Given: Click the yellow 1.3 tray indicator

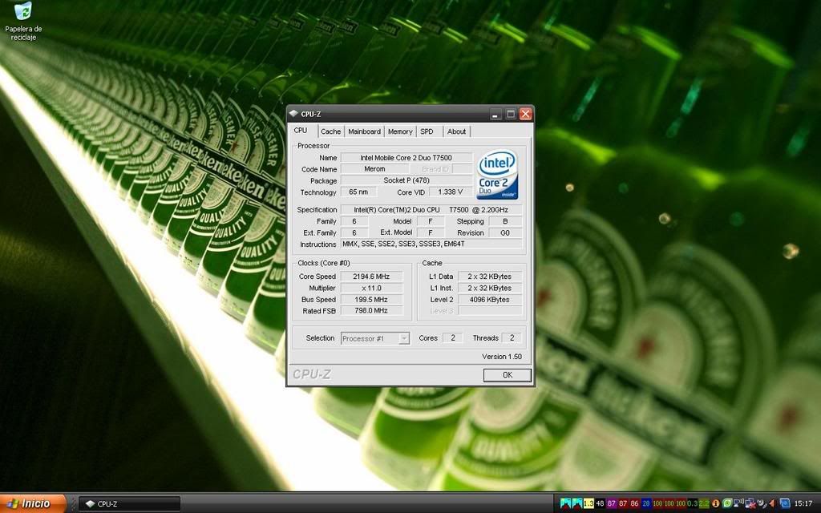Looking at the screenshot, I should pyautogui.click(x=588, y=503).
